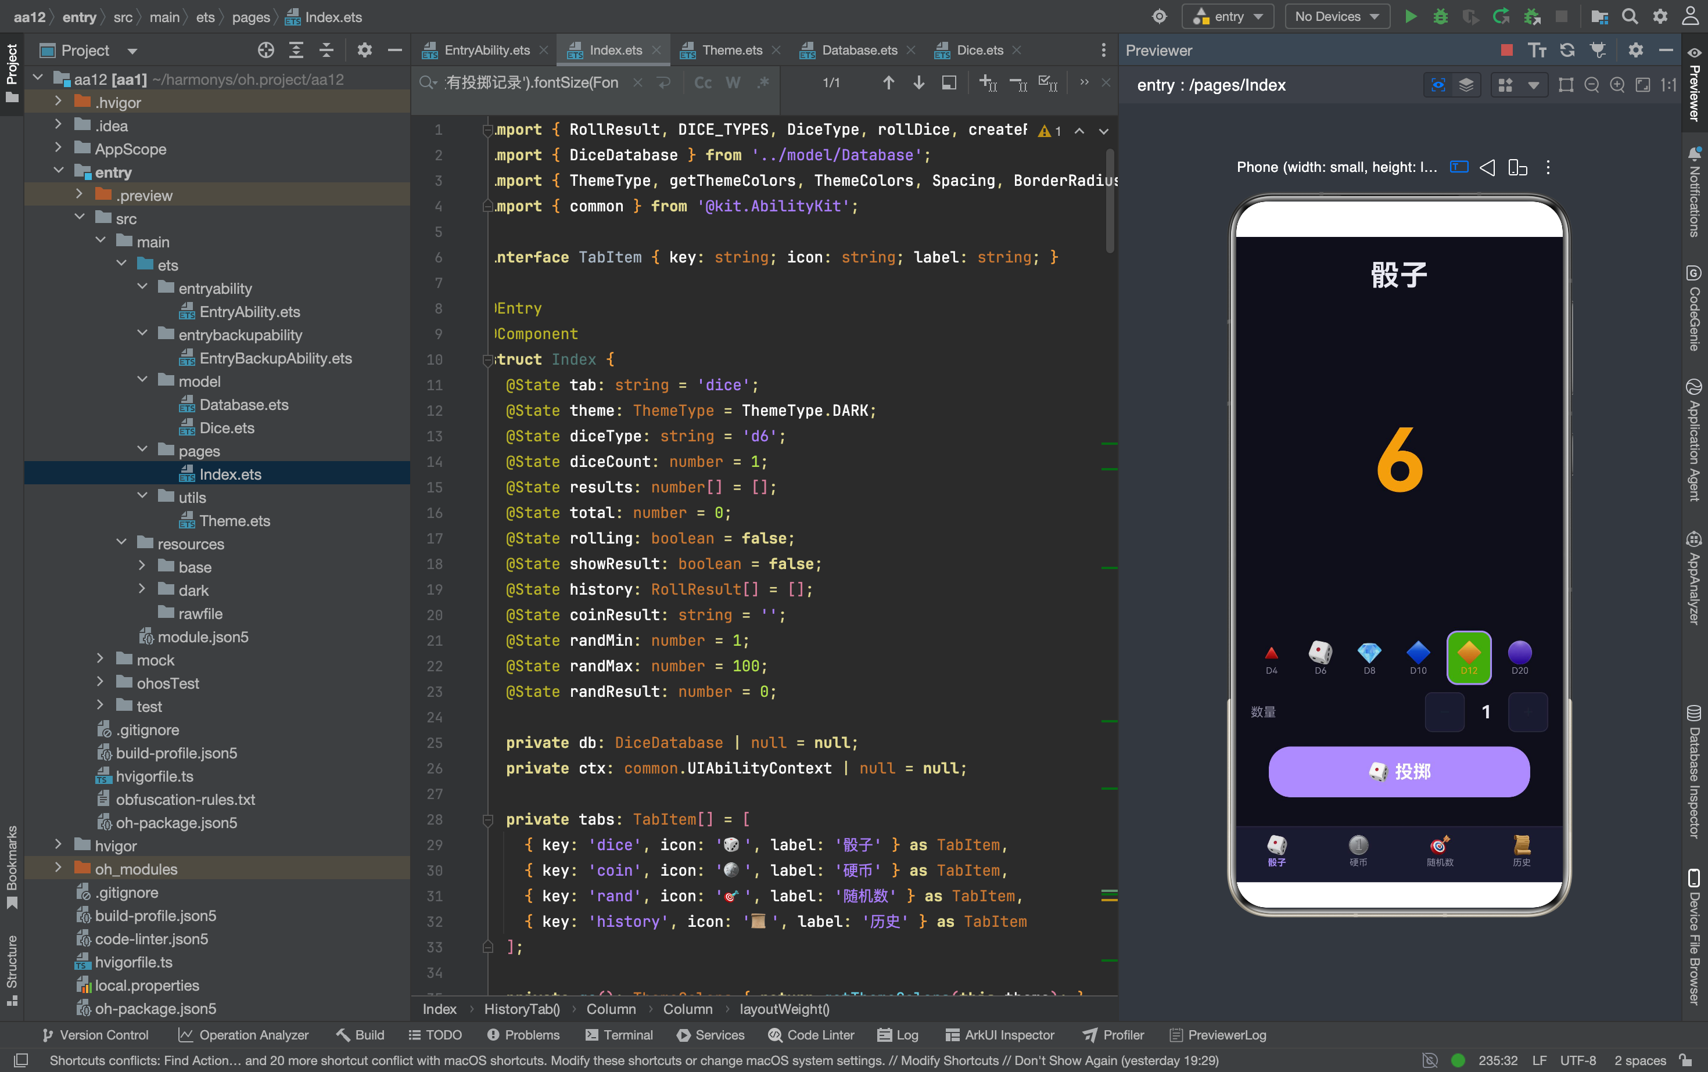1708x1072 pixels.
Task: Fold the tabs array at line 28
Action: [x=488, y=819]
